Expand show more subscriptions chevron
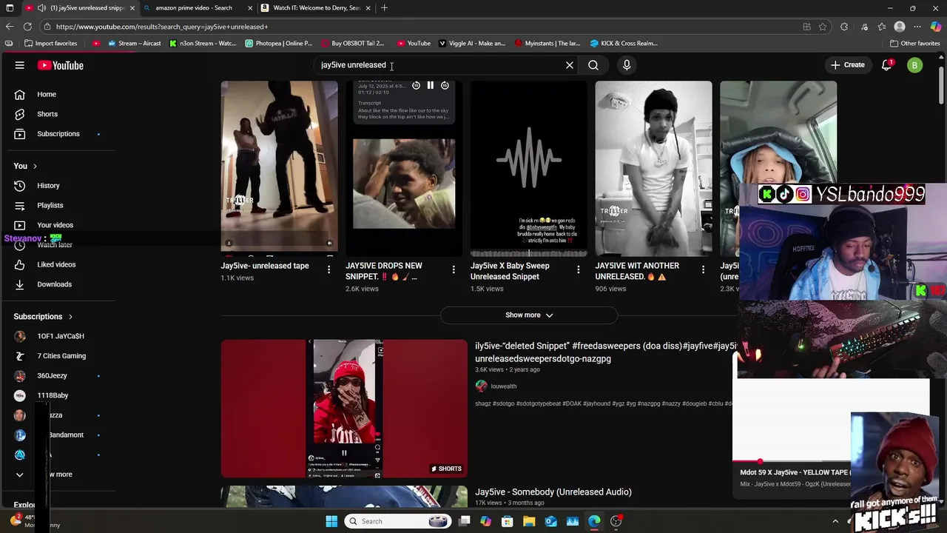Viewport: 947px width, 533px height. (x=20, y=475)
